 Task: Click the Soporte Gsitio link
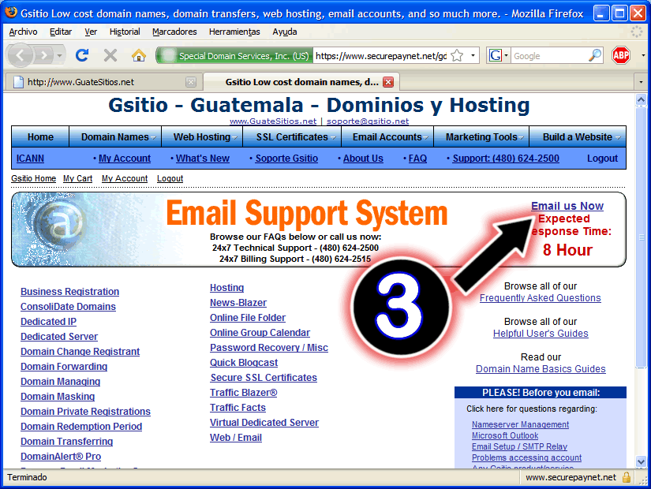point(286,159)
